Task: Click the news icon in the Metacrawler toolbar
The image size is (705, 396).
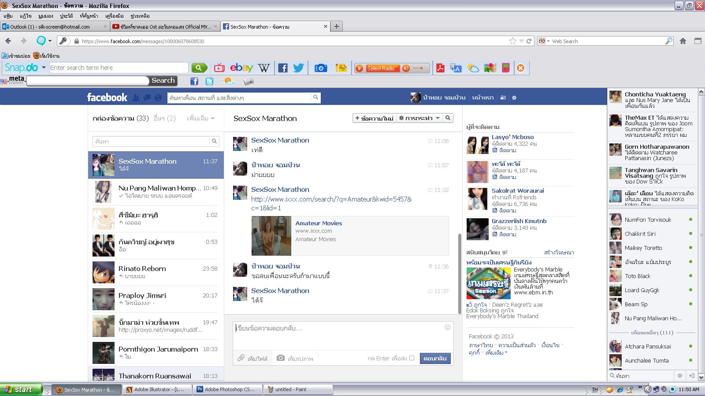Action: coord(249,81)
